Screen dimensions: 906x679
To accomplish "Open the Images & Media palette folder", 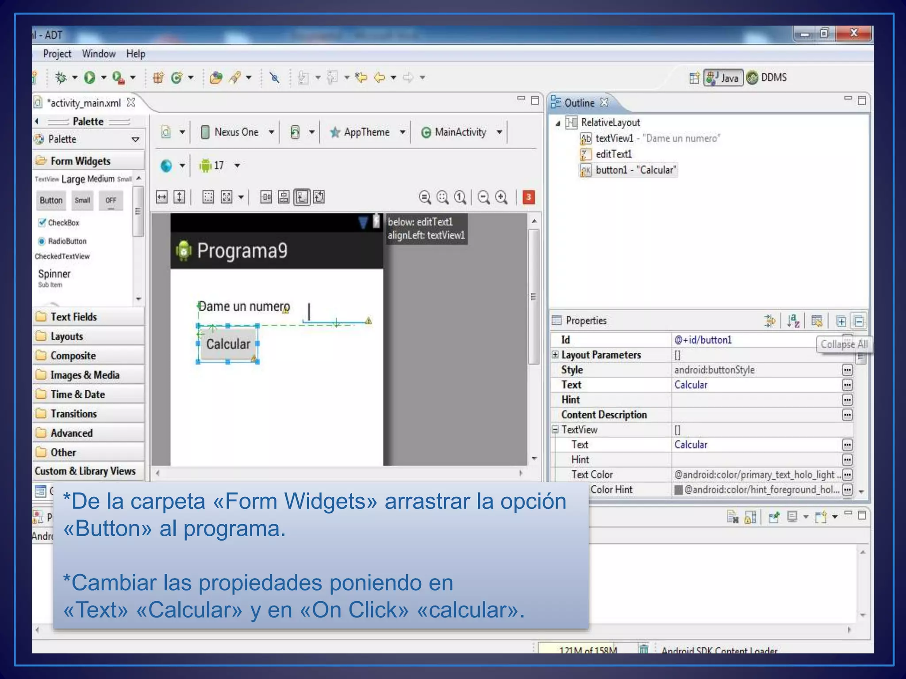I will pyautogui.click(x=88, y=375).
